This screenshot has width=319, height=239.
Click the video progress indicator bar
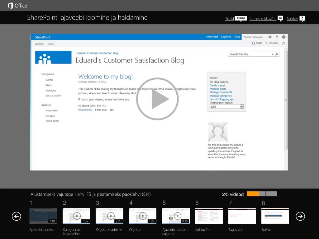pos(262,194)
